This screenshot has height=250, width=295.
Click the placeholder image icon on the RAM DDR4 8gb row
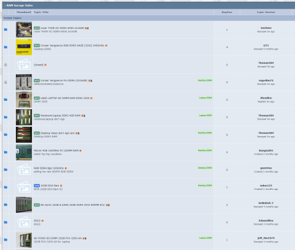click(24, 170)
